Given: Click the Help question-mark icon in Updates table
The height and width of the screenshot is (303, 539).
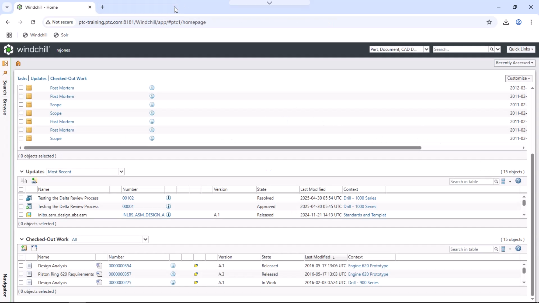Looking at the screenshot, I should (519, 181).
